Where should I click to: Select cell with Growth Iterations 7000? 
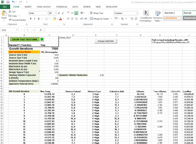pos(49,49)
